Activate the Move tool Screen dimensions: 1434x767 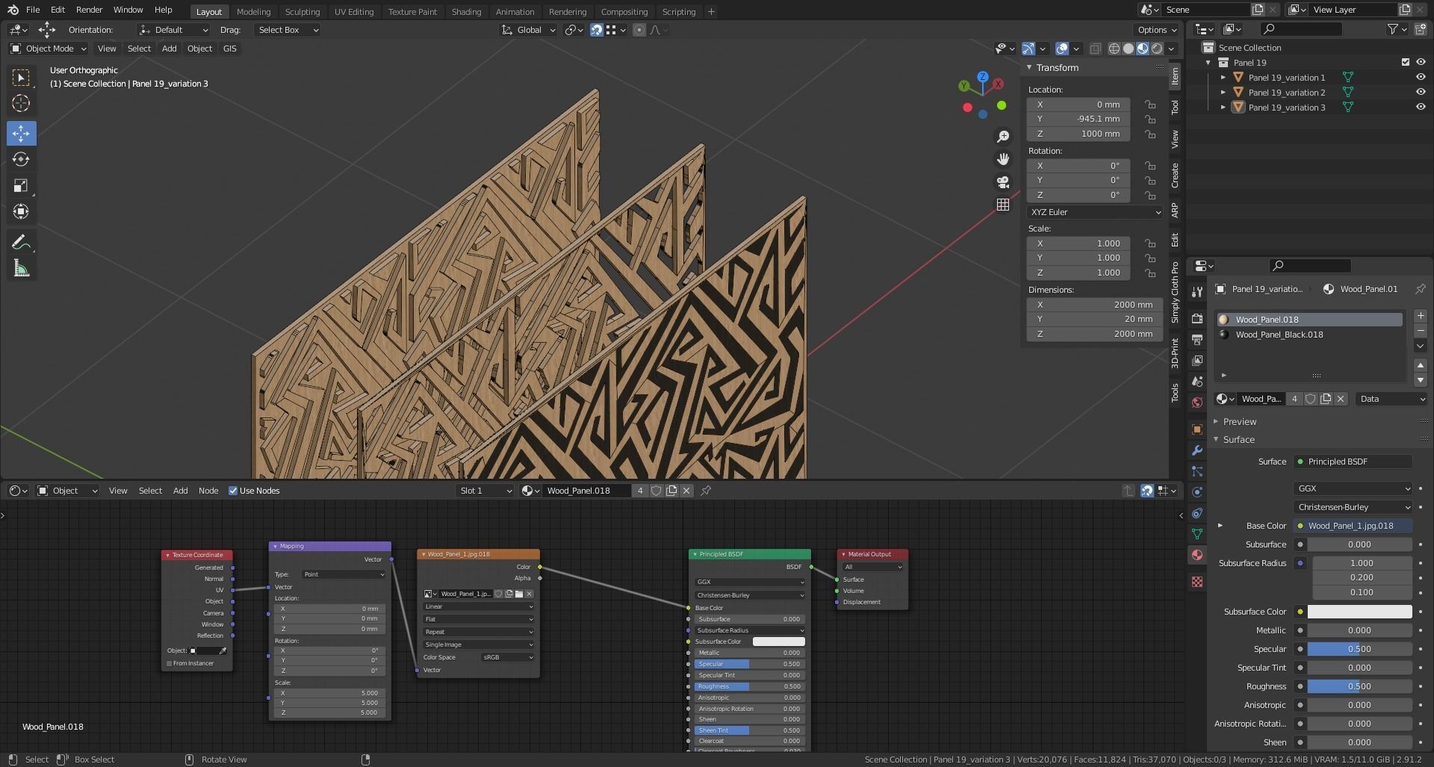(x=21, y=133)
